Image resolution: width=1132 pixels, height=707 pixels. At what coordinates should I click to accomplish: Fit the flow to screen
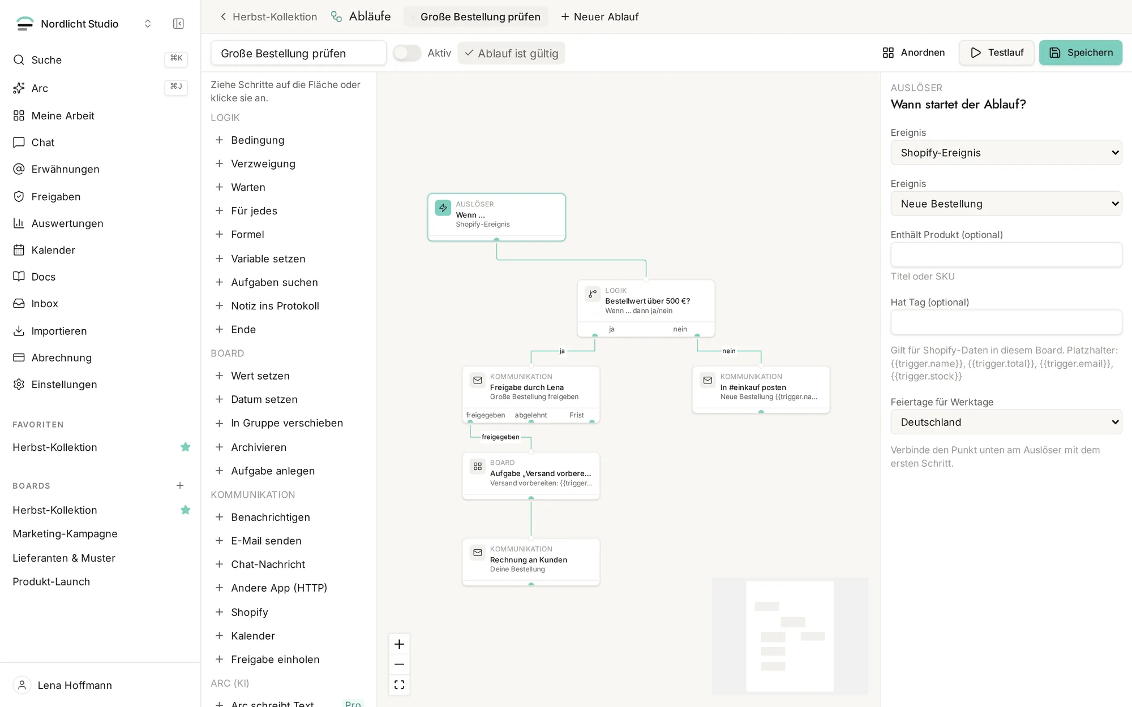pyautogui.click(x=399, y=684)
